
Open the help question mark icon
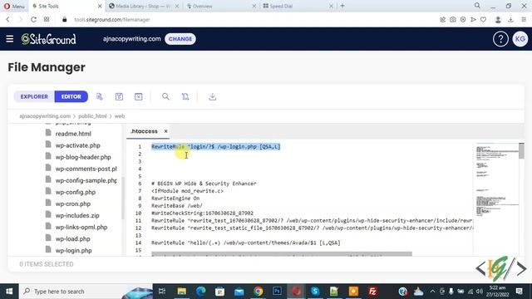coord(500,39)
